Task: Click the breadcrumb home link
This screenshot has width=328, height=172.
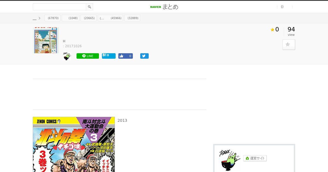Action: [34, 18]
